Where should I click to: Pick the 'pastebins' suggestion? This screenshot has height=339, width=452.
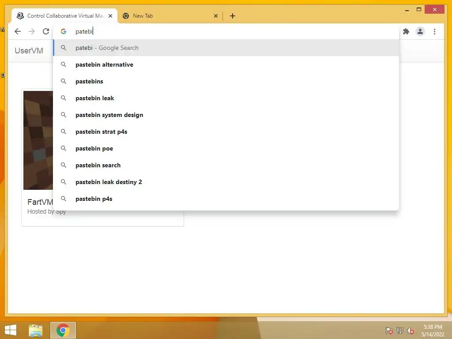(x=226, y=81)
